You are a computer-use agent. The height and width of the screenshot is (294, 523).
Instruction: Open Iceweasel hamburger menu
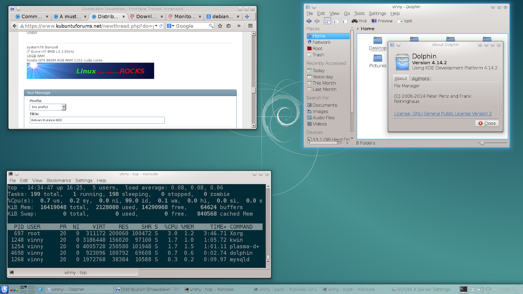(250, 26)
